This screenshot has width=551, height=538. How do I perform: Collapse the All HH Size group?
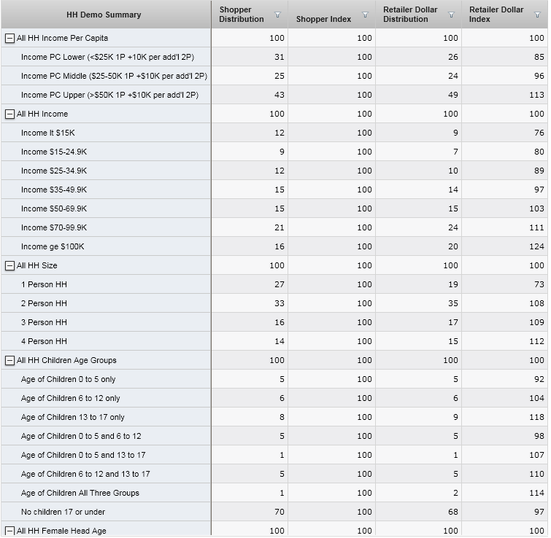pos(9,265)
